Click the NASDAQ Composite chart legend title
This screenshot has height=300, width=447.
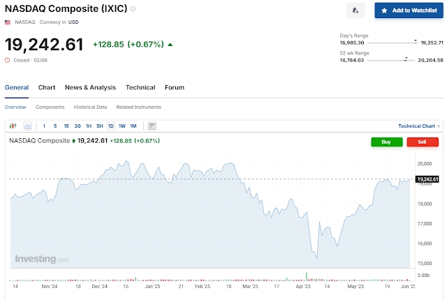(x=39, y=141)
